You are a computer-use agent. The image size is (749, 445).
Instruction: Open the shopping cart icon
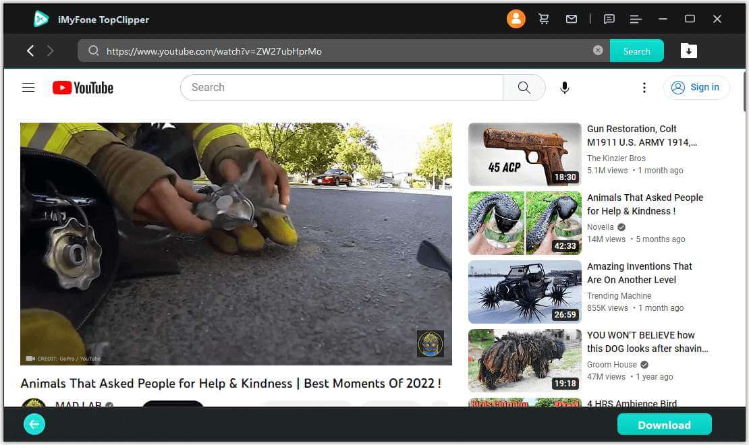[x=543, y=19]
